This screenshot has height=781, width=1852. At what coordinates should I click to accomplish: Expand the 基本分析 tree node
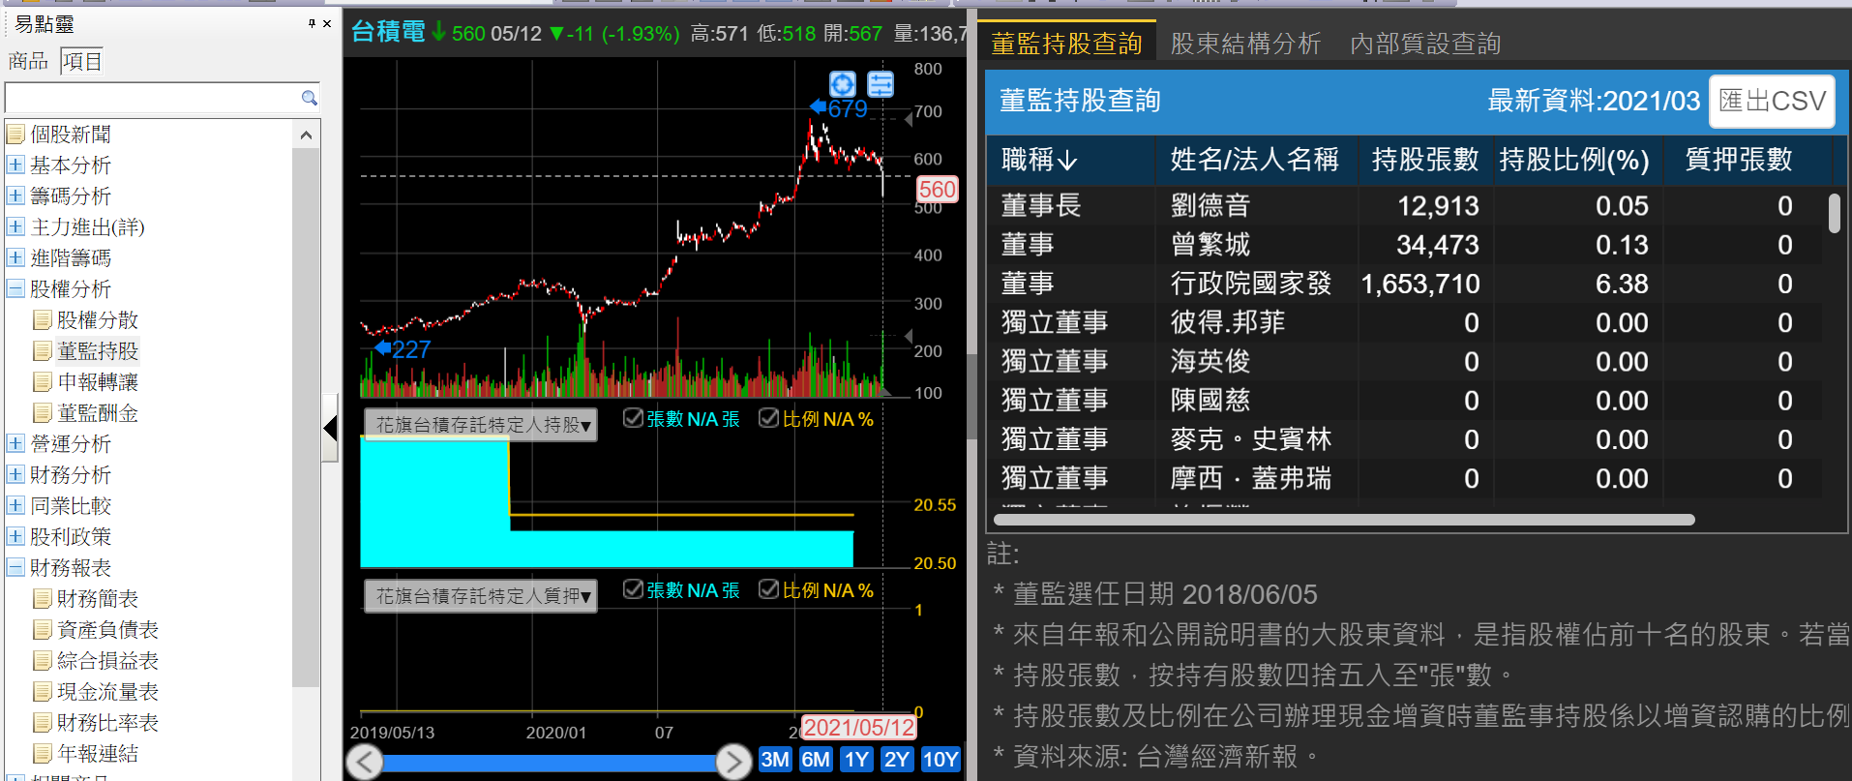pyautogui.click(x=15, y=165)
